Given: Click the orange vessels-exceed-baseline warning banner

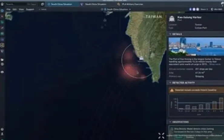Looking at the screenshot, I should pos(196,90).
